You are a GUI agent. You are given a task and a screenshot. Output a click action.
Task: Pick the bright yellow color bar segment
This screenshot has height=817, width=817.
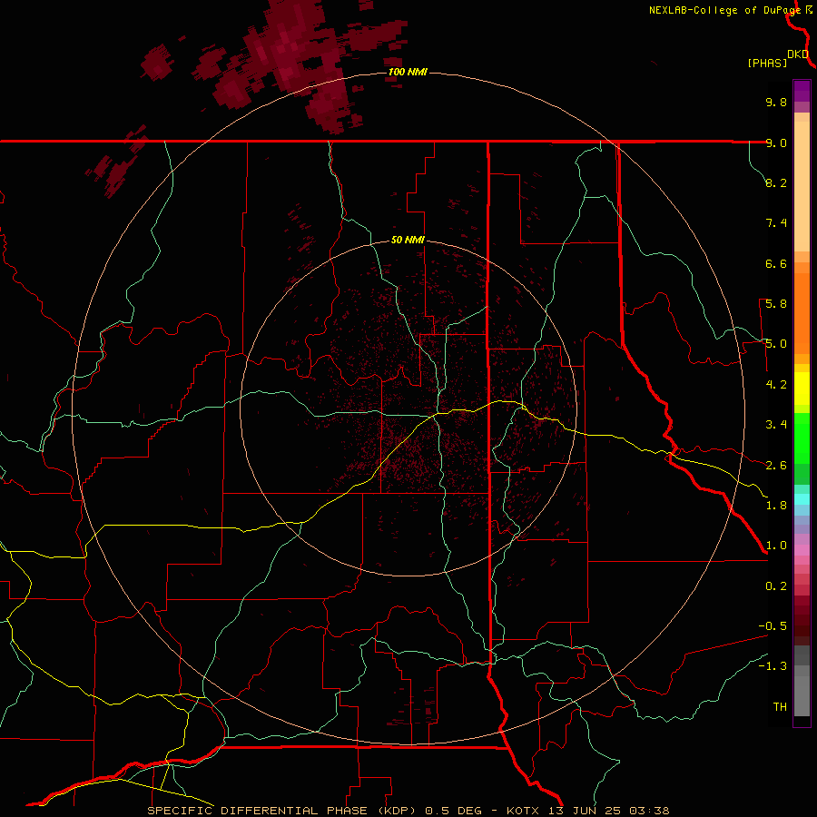[x=802, y=389]
